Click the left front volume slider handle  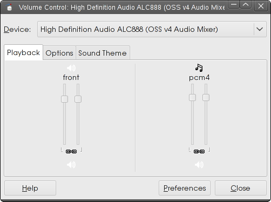coord(64,99)
